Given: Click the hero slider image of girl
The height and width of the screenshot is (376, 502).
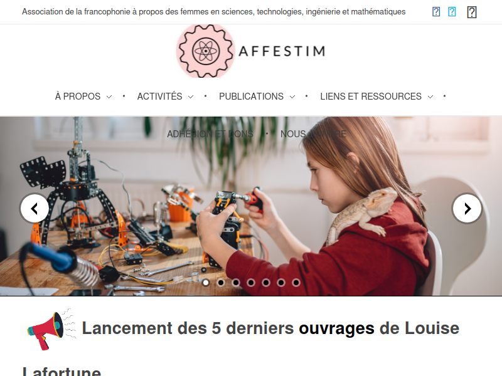Looking at the screenshot, I should pos(251,206).
